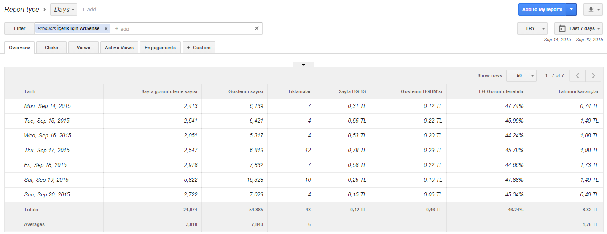Screen dimensions: 607x234
Task: Sort by Gösterim sayısı column
Action: click(x=246, y=91)
